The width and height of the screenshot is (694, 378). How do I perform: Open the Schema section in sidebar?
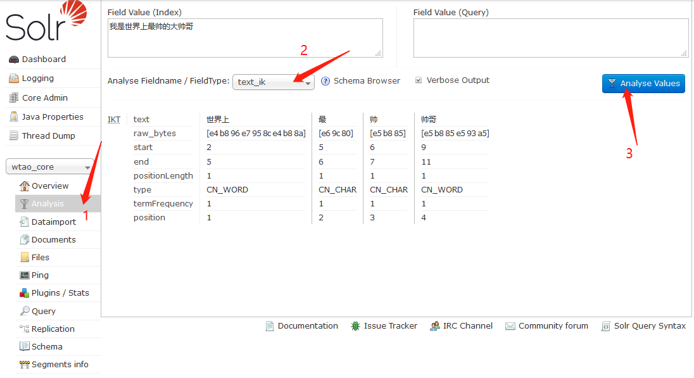[x=47, y=346]
